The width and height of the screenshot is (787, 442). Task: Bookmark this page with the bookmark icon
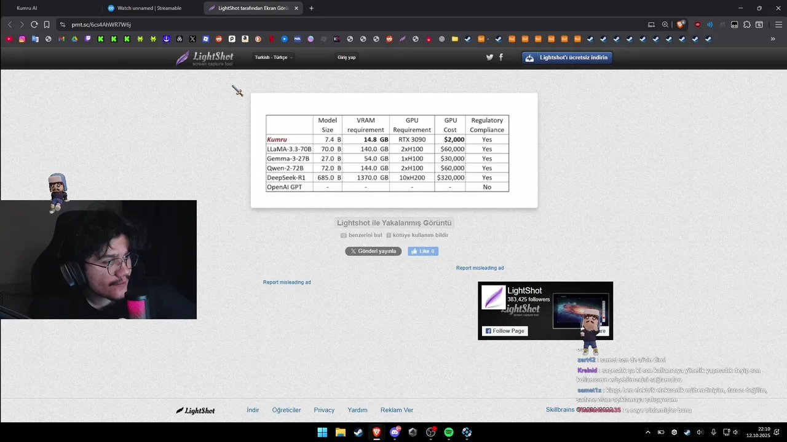pos(47,25)
